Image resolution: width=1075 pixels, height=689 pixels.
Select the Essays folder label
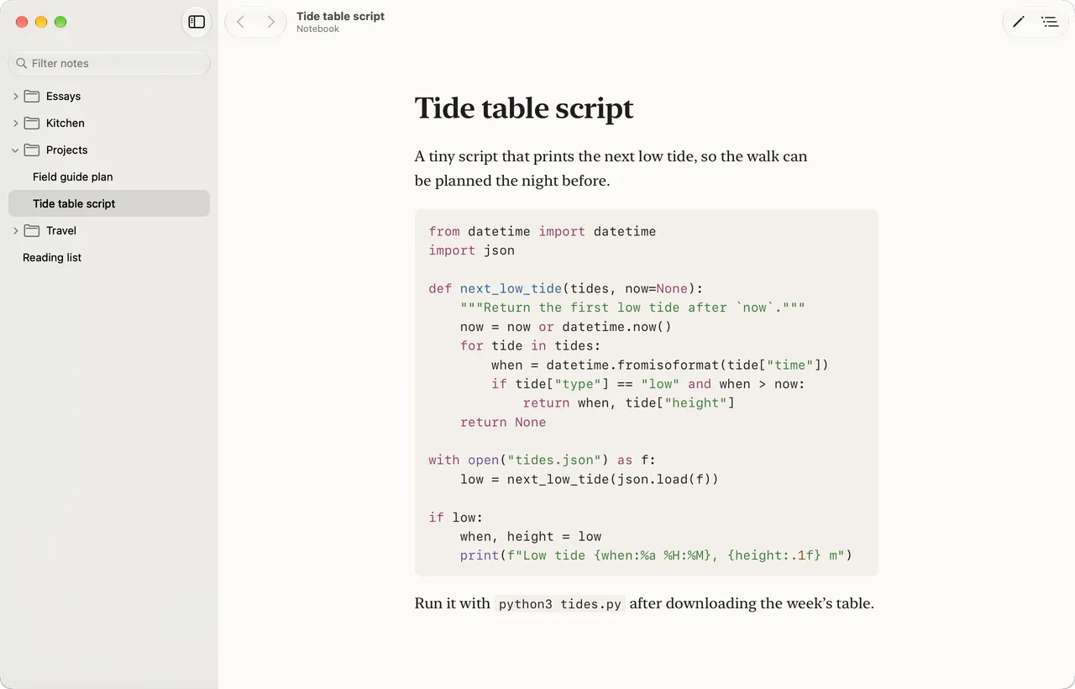[x=63, y=96]
